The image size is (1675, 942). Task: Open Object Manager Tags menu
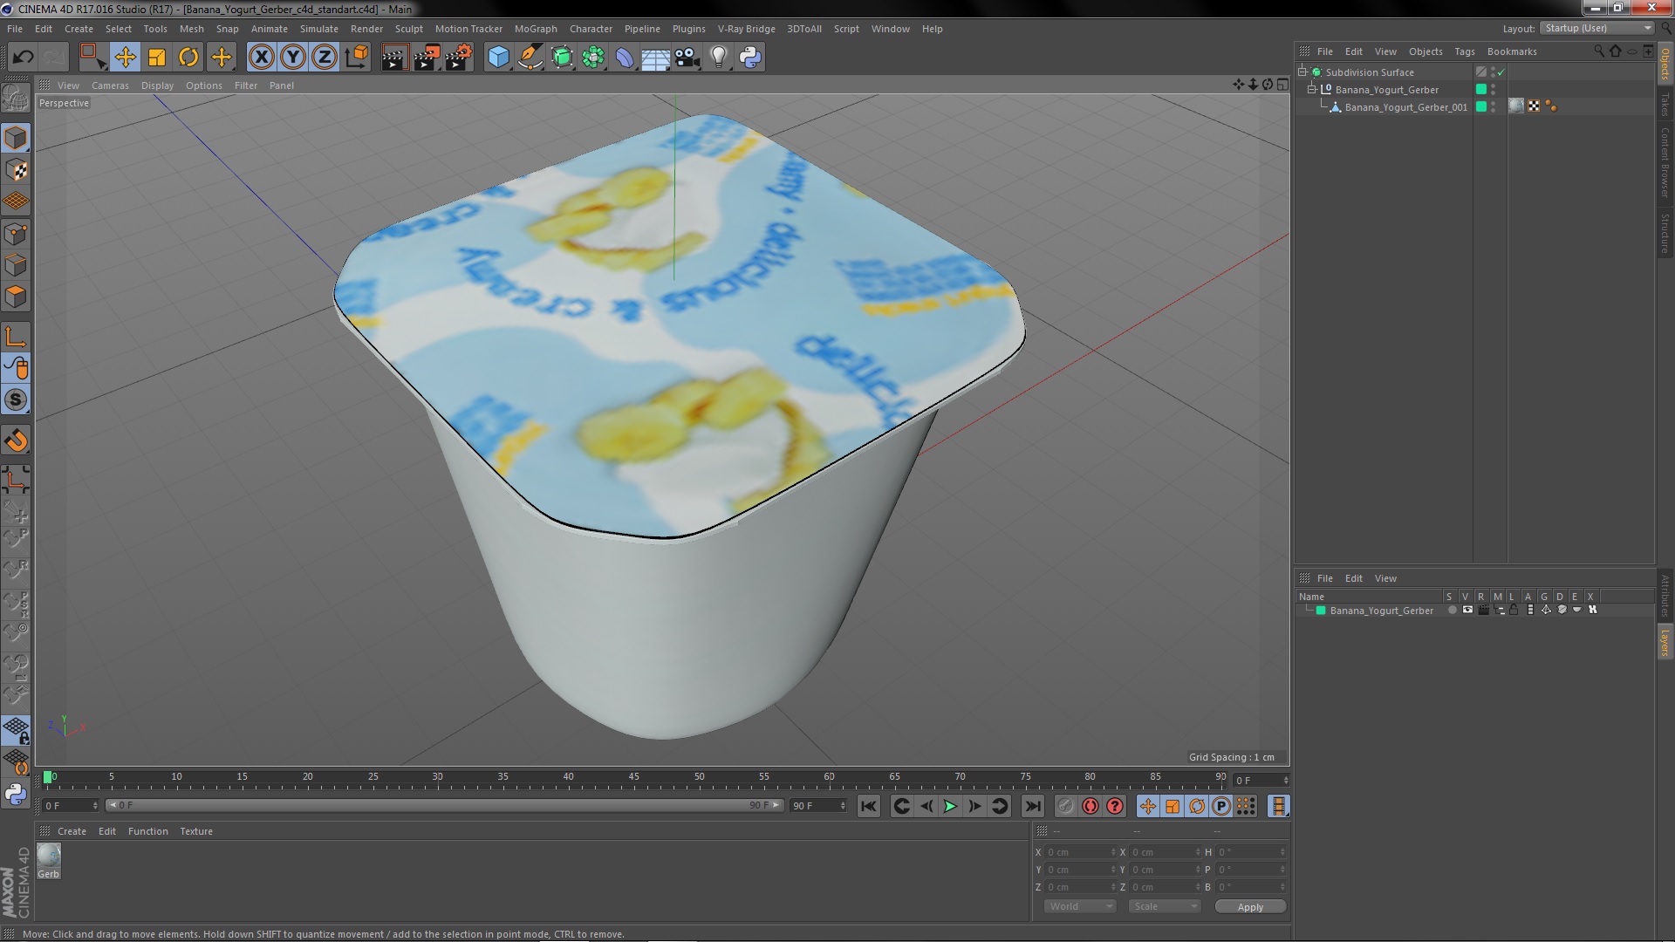1465,51
